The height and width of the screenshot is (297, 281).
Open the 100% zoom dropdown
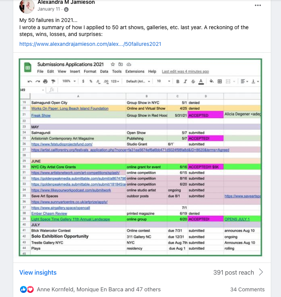coord(69,81)
